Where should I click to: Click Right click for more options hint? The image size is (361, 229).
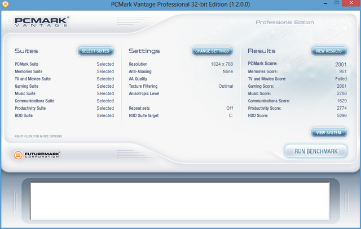click(x=38, y=136)
